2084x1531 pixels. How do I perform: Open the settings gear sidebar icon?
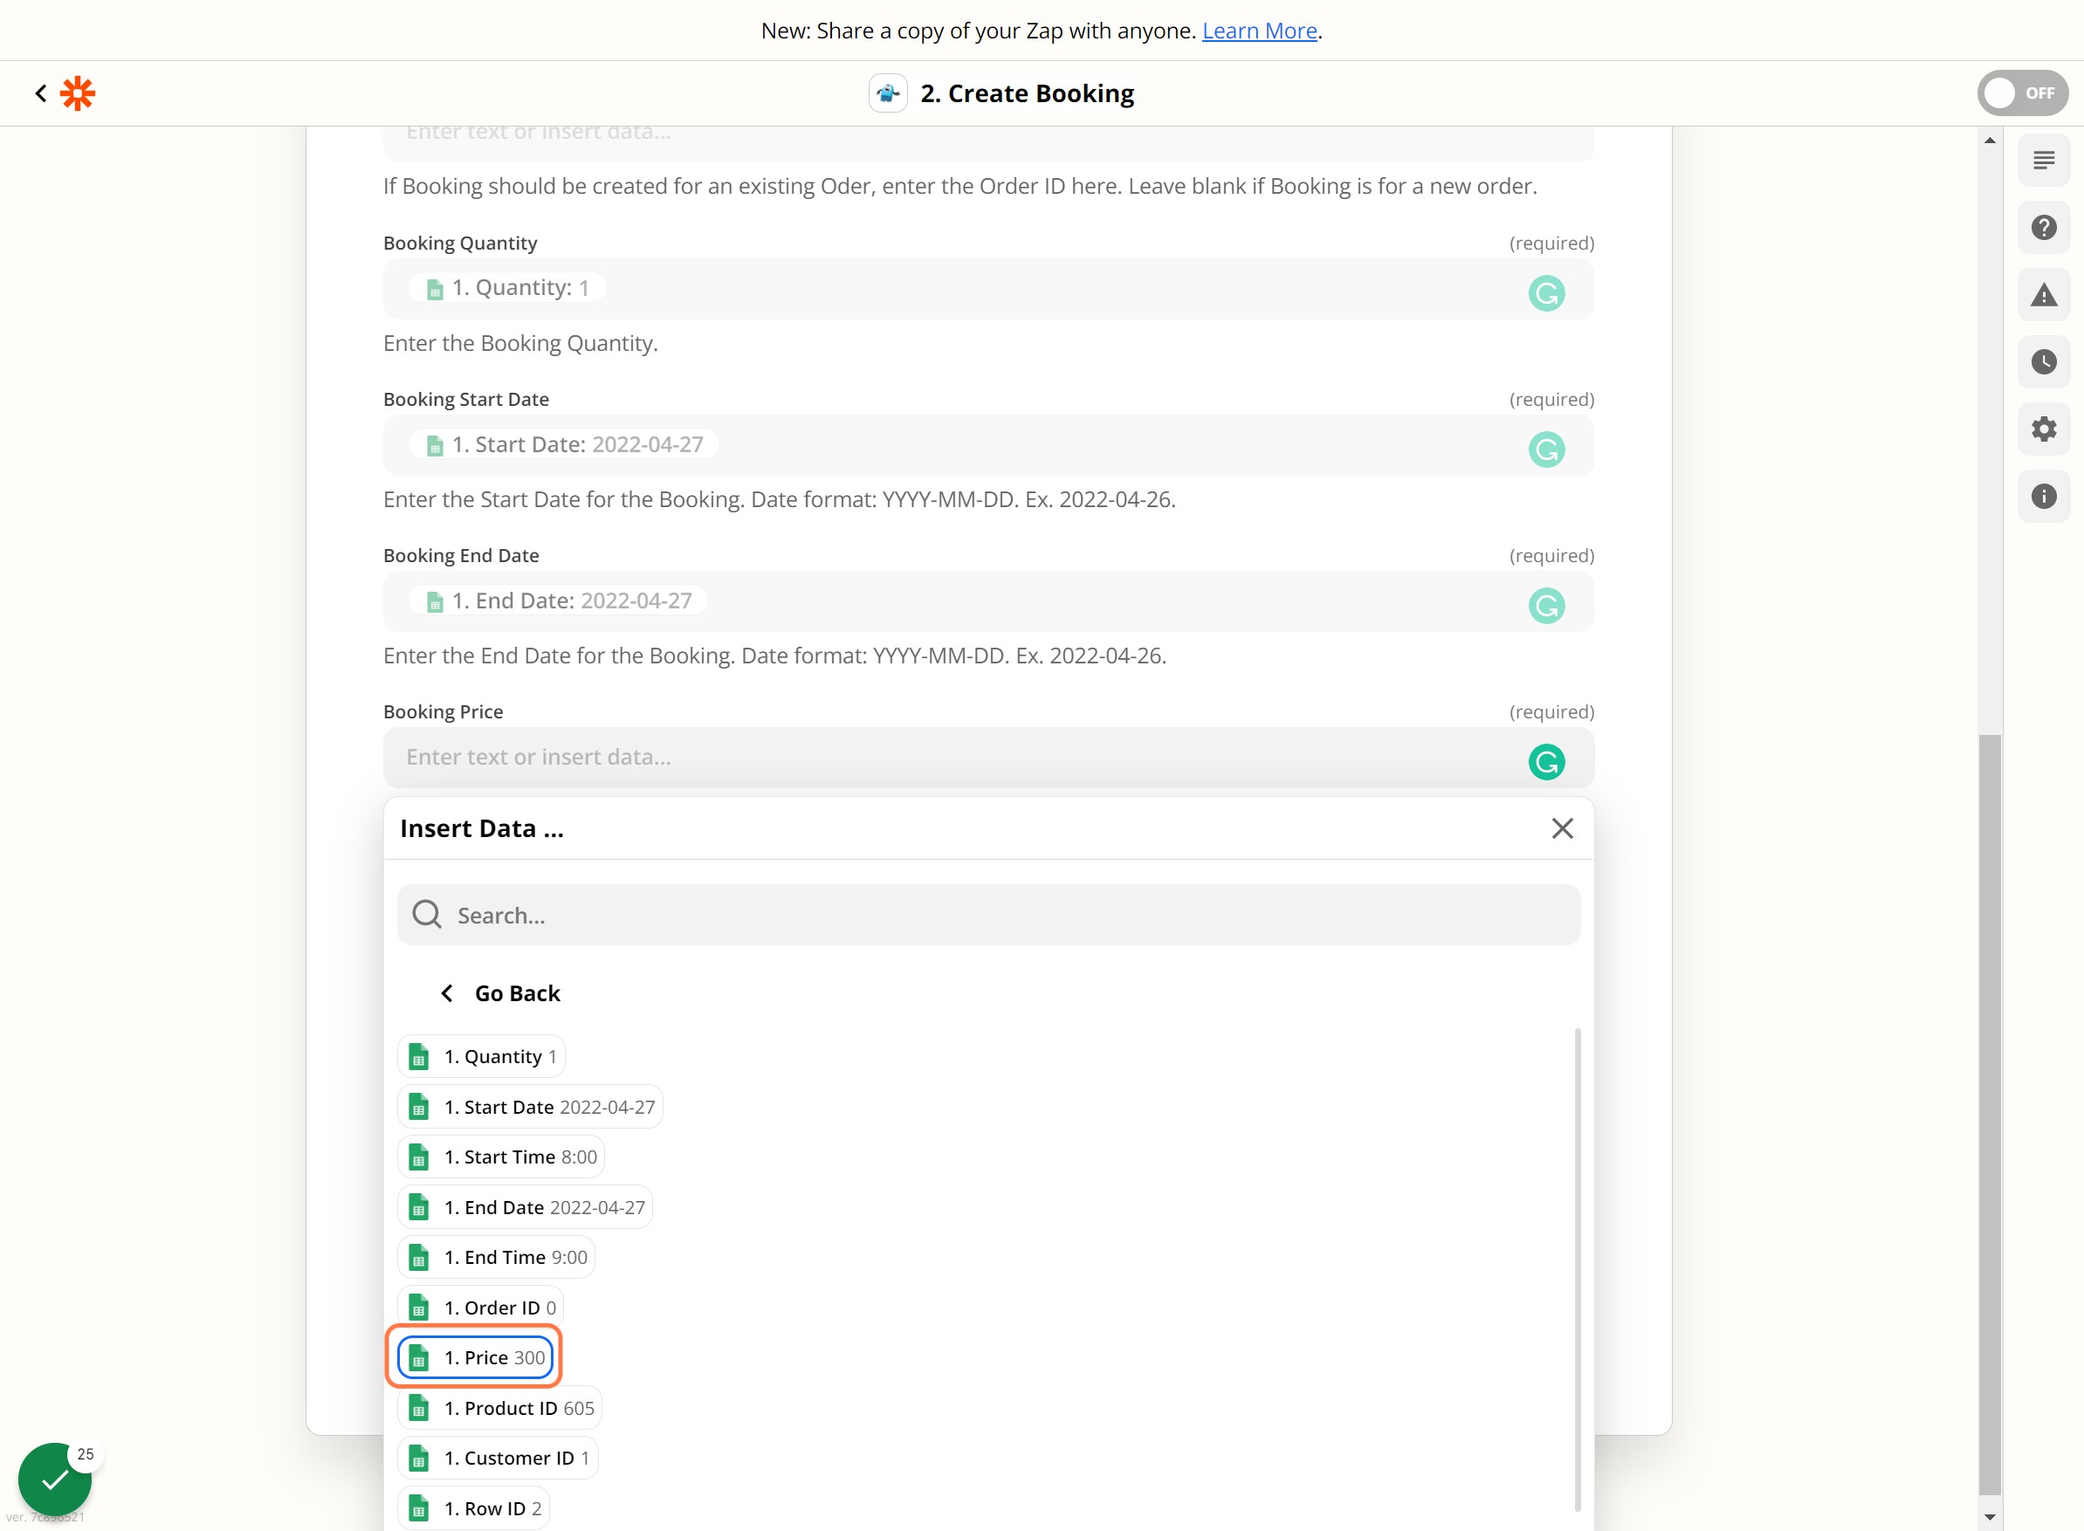pos(2043,429)
